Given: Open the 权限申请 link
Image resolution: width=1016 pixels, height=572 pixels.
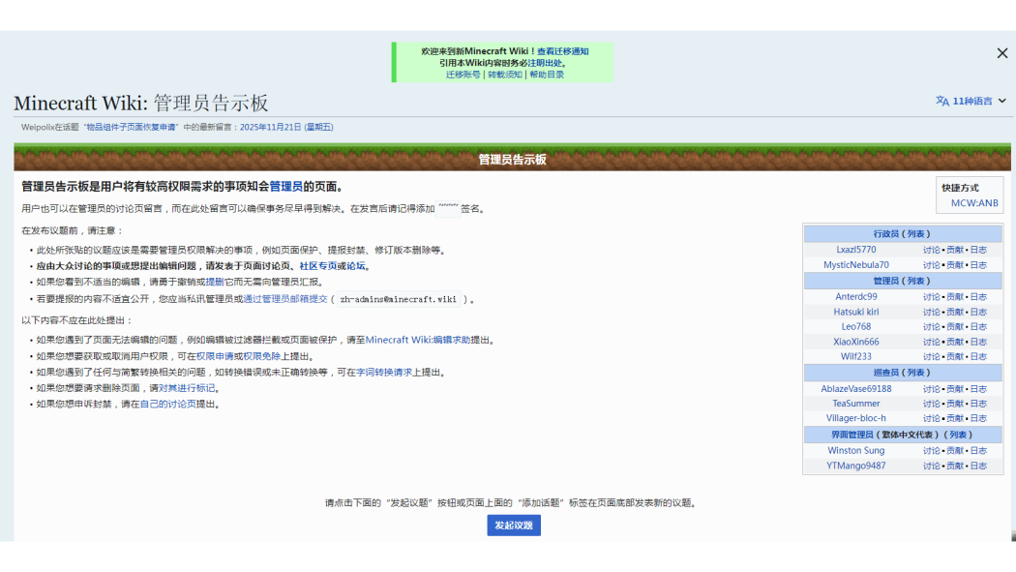Looking at the screenshot, I should (x=215, y=356).
